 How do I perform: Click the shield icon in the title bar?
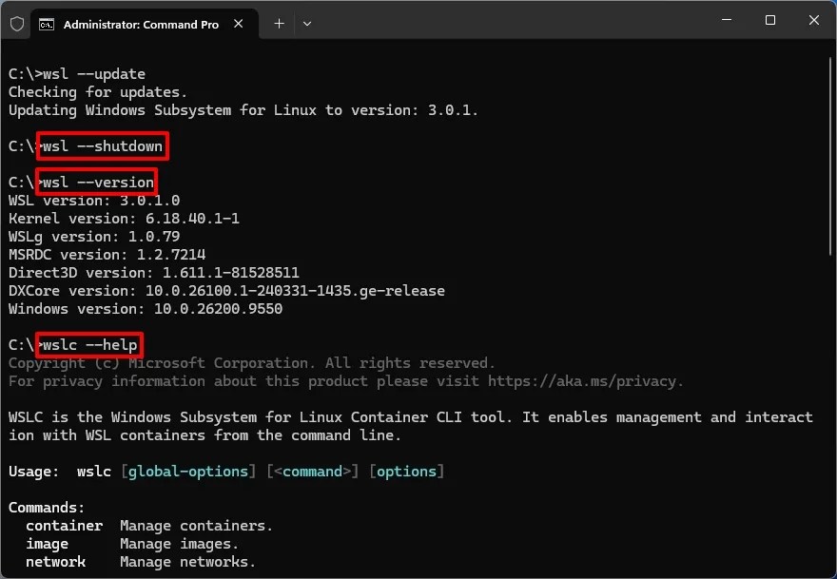pyautogui.click(x=17, y=24)
